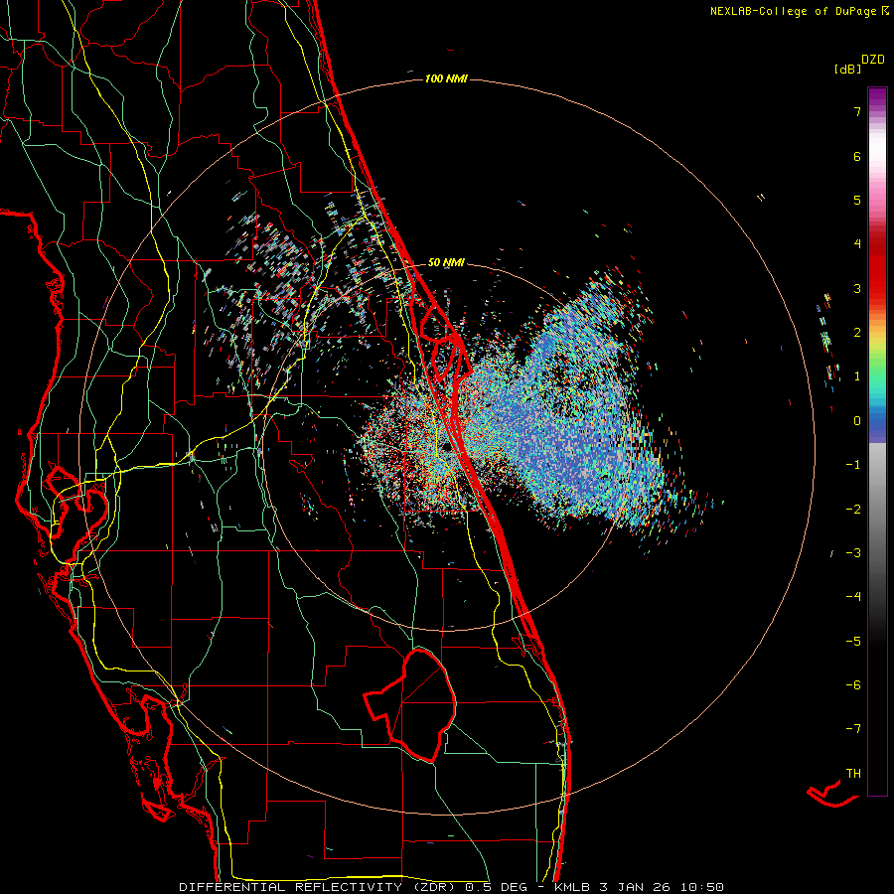
Task: Select the 5 value on the dB scale
Action: [857, 200]
